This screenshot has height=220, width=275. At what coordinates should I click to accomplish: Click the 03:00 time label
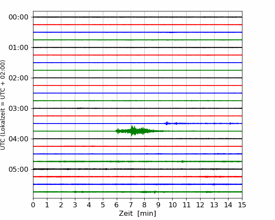pyautogui.click(x=19, y=108)
